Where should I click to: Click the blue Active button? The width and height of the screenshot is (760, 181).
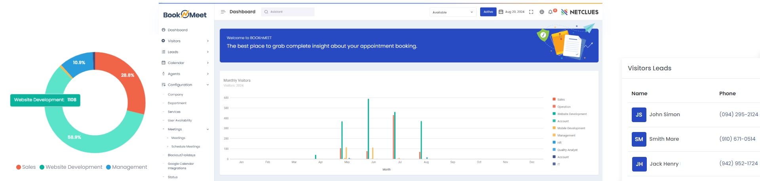tap(488, 12)
